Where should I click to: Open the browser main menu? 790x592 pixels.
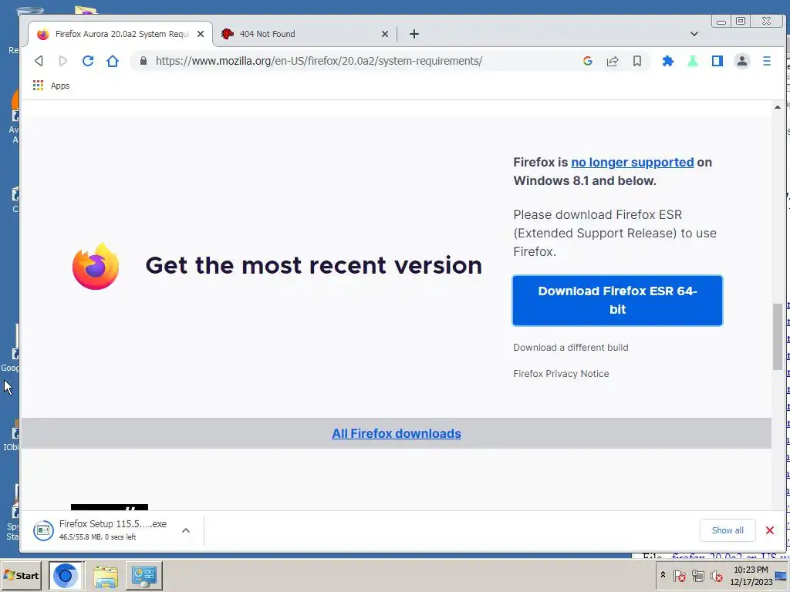click(x=767, y=61)
